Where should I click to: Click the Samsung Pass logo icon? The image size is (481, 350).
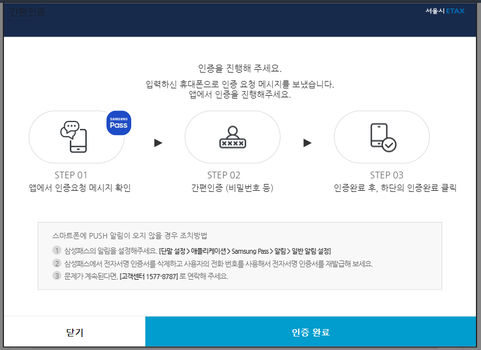tap(119, 123)
